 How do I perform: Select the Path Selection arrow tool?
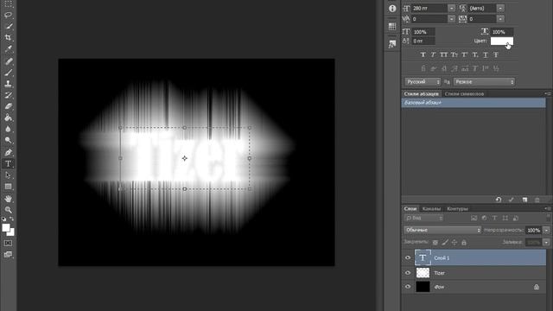[x=8, y=175]
